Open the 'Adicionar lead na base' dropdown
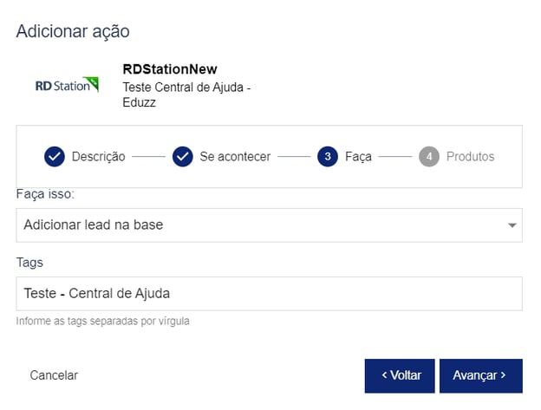The image size is (541, 410). pyautogui.click(x=260, y=225)
